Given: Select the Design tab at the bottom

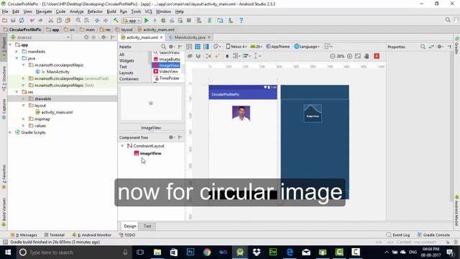Looking at the screenshot, I should (130, 226).
